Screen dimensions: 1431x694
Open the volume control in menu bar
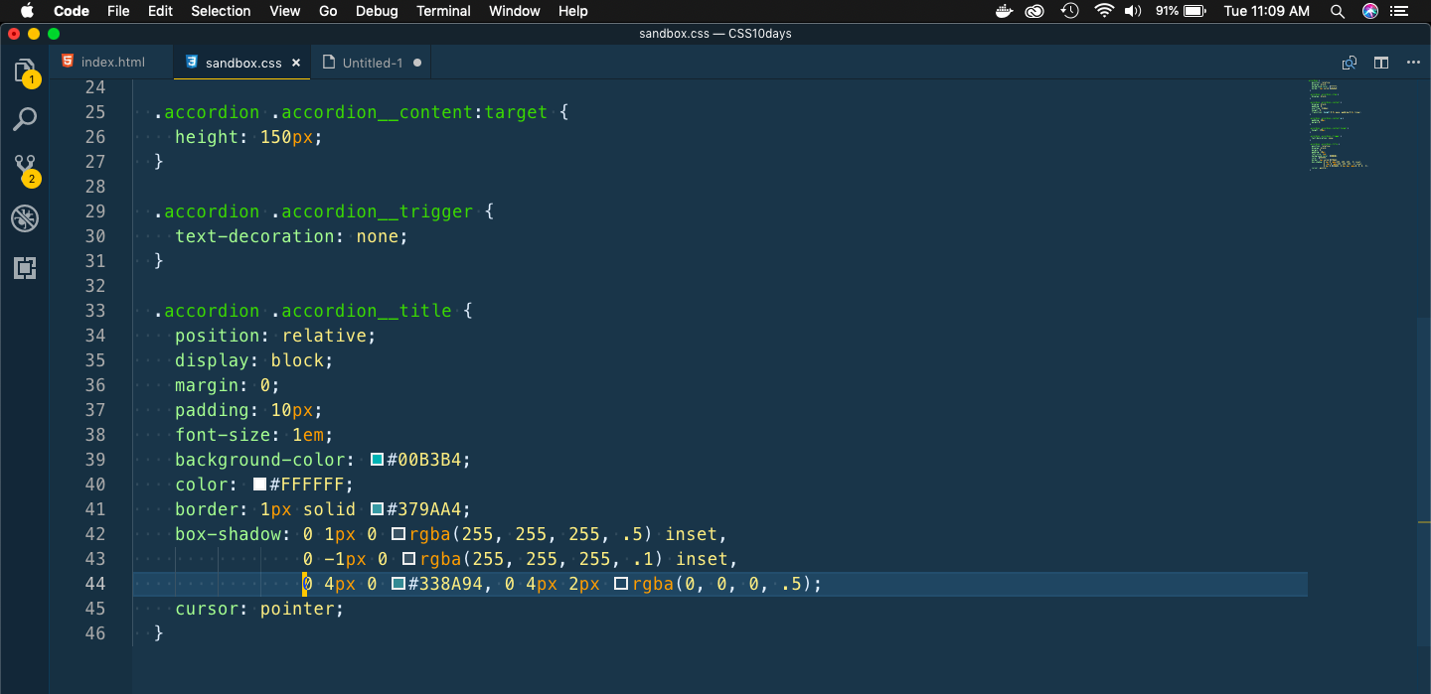[x=1133, y=11]
